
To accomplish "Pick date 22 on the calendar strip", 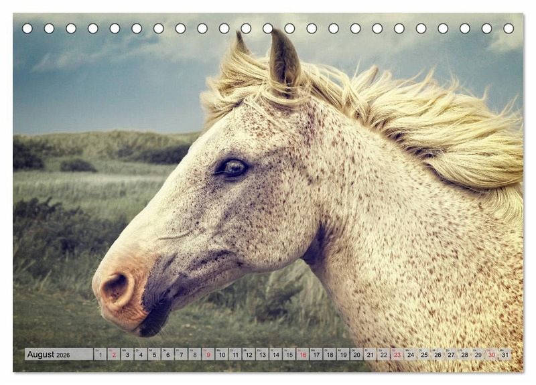I will (384, 354).
